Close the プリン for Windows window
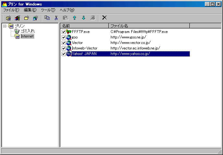223x155 pixels. 218,4
